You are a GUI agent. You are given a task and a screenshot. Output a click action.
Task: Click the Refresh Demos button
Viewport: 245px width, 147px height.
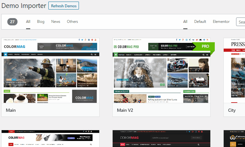tap(64, 6)
